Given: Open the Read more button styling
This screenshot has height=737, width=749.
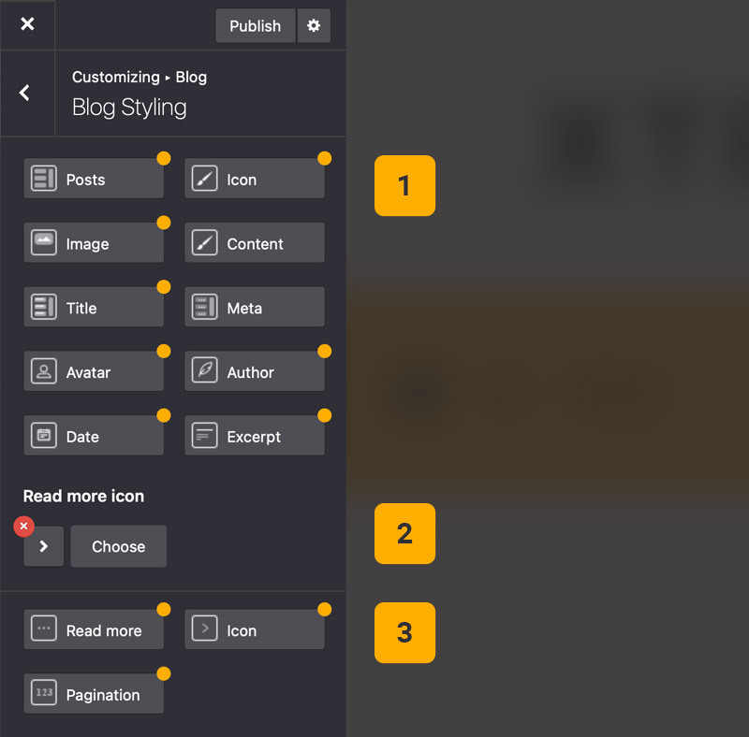Looking at the screenshot, I should click(94, 630).
